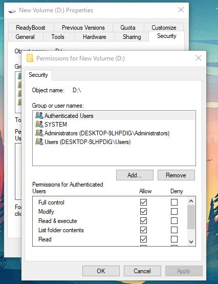The height and width of the screenshot is (284, 218).
Task: Open the General tab in Properties
Action: 25,37
